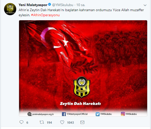This screenshot has height=129, width=151.
Task: Click the Instagram logo in image footer
Action: point(123,114)
